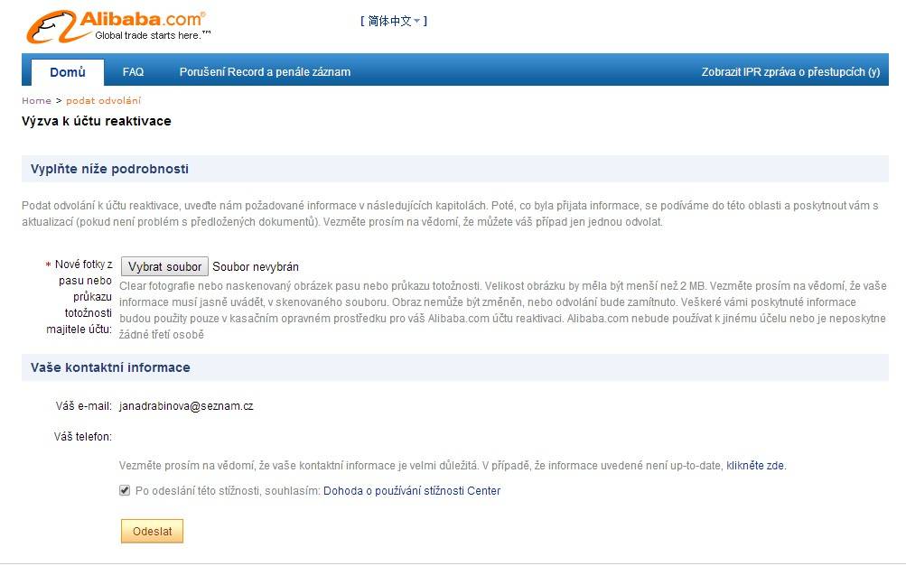
Task: Open Porušení Record a penále záznam
Action: click(x=265, y=72)
